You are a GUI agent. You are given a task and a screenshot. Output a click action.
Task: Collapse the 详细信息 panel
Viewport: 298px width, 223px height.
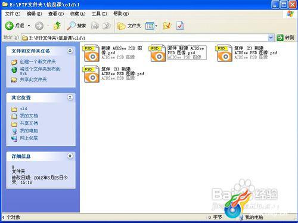(70, 156)
